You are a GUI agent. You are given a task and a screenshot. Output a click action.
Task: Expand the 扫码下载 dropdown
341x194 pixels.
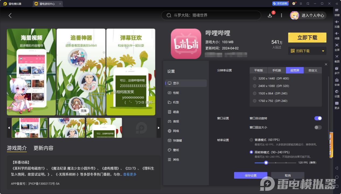coord(307,51)
